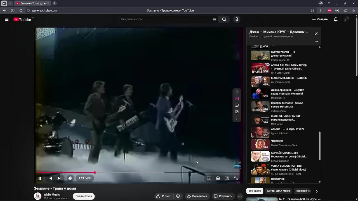Pause the video playback
Viewport: 358px width, 201px height.
coord(40,178)
